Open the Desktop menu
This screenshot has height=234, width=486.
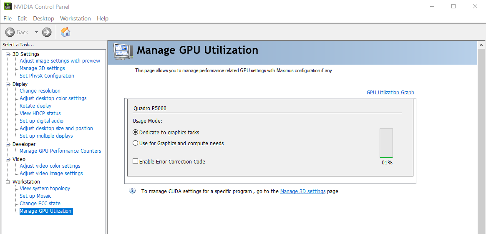pos(44,19)
